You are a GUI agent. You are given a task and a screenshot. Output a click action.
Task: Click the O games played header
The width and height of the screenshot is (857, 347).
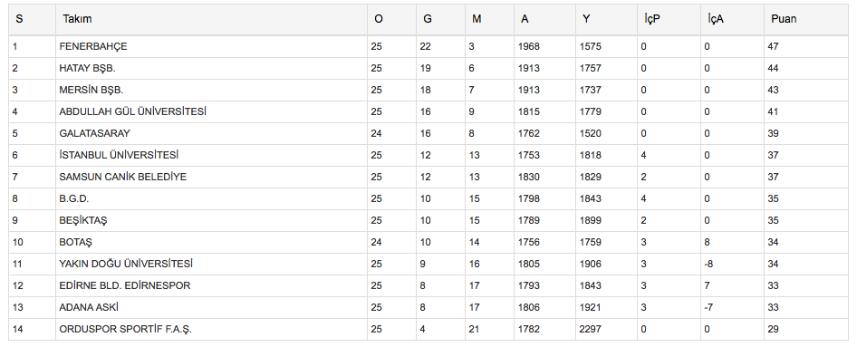[379, 19]
